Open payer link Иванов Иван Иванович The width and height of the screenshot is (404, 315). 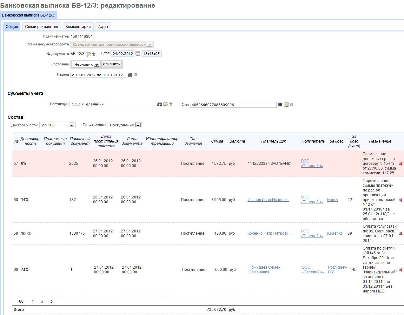(x=268, y=200)
